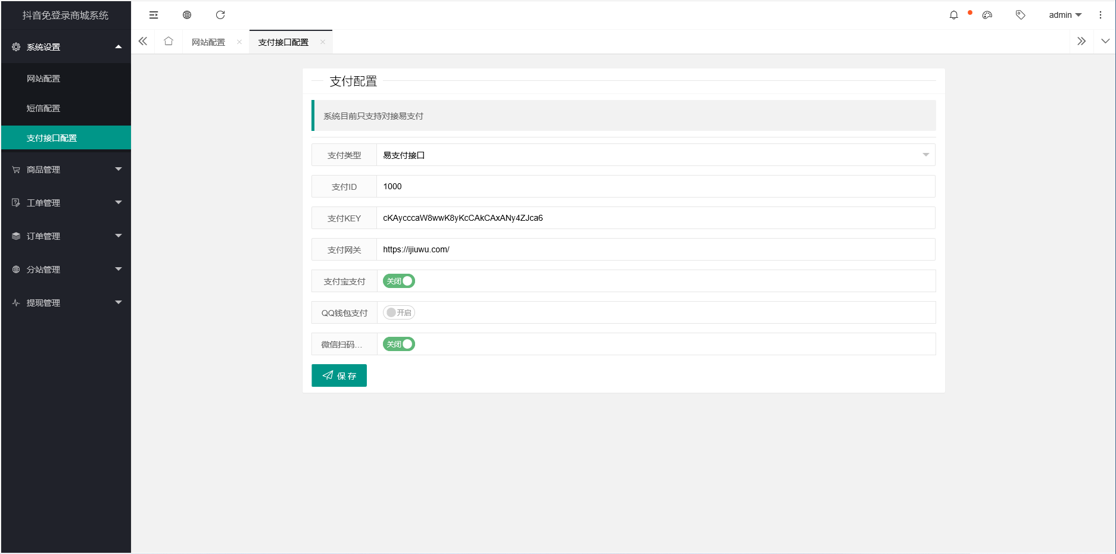
Task: Click the globe icon beside 分站管理
Action: pyautogui.click(x=16, y=270)
